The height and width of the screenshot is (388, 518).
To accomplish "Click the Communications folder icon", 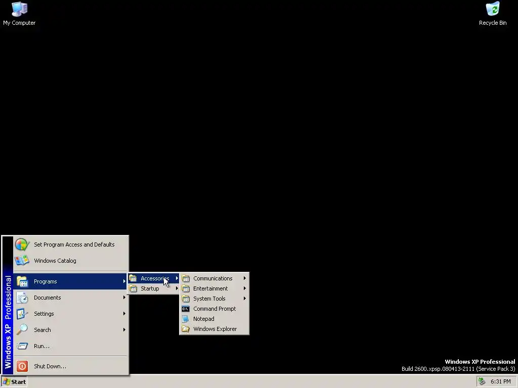I will 186,278.
